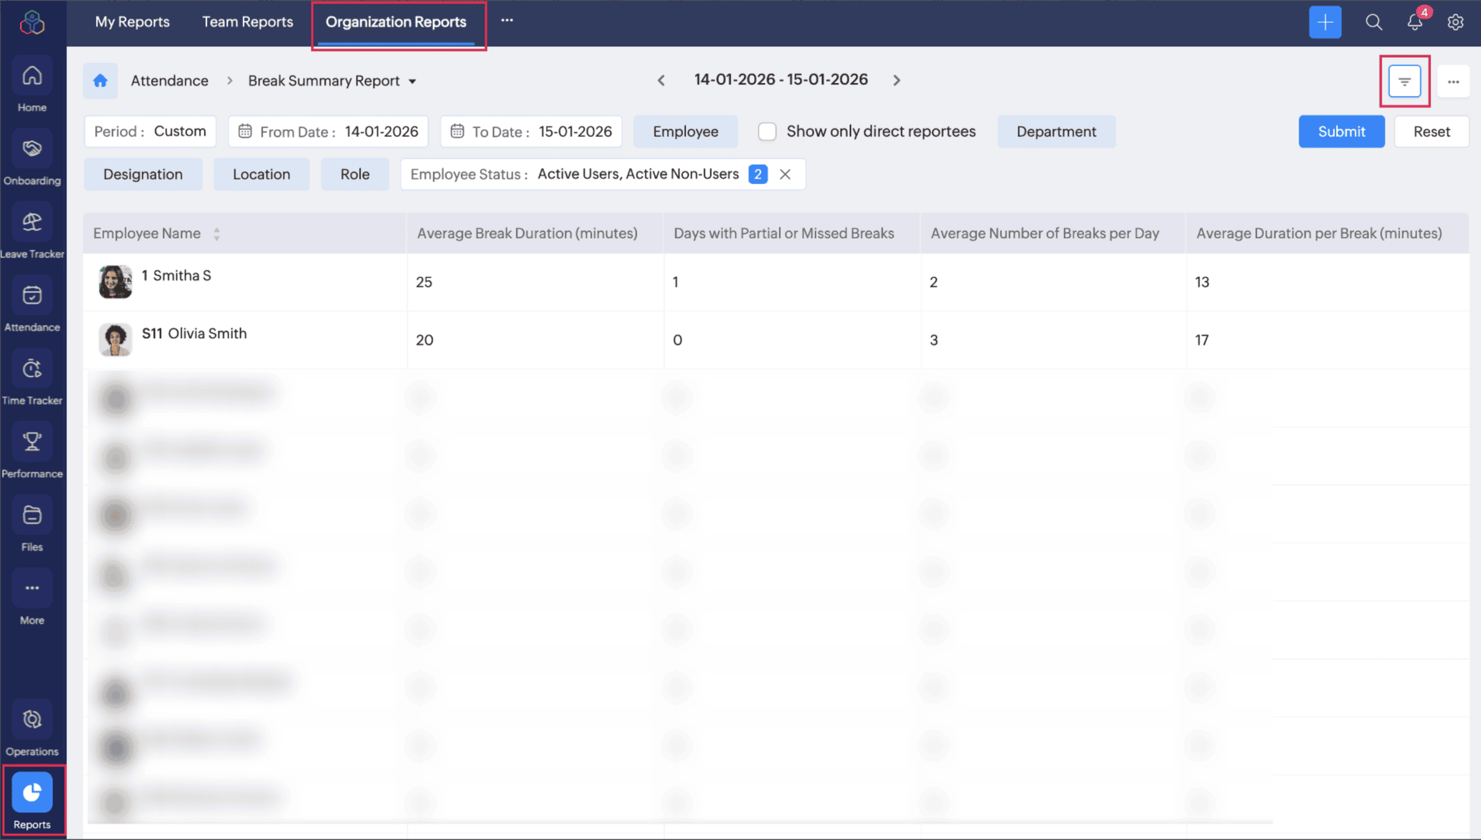Open the filter icon at top right
The image size is (1481, 840).
(x=1404, y=81)
